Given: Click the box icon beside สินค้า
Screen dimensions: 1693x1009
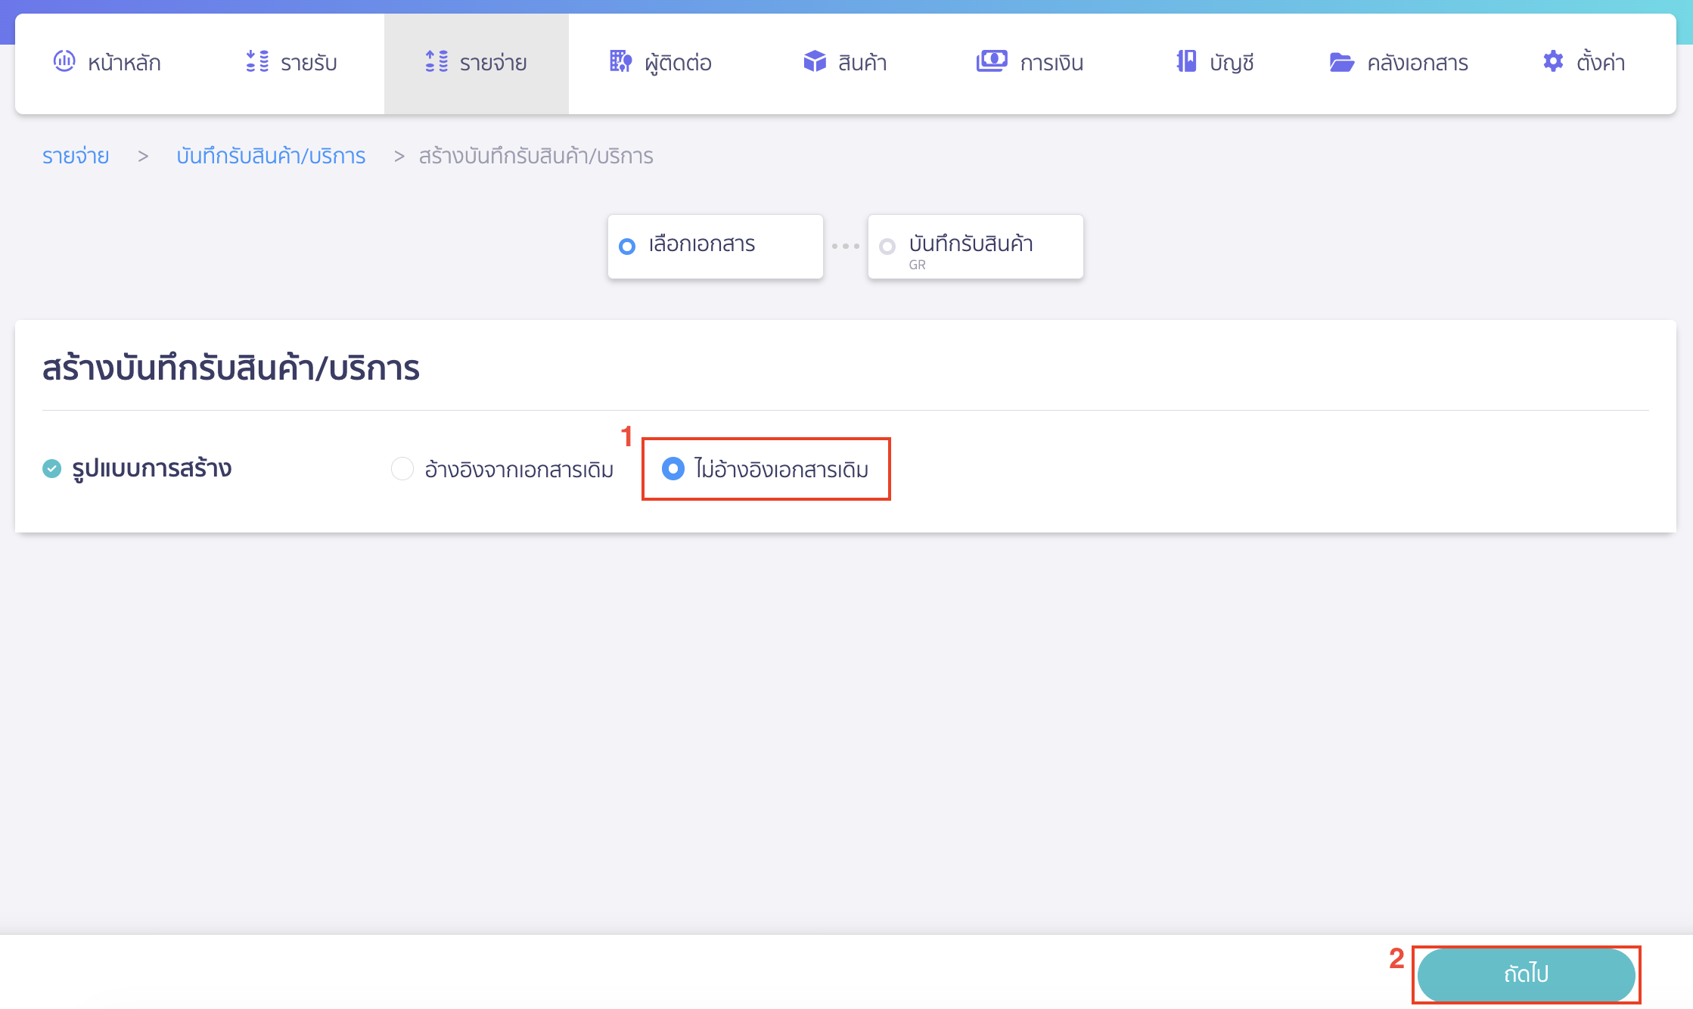Looking at the screenshot, I should (815, 61).
